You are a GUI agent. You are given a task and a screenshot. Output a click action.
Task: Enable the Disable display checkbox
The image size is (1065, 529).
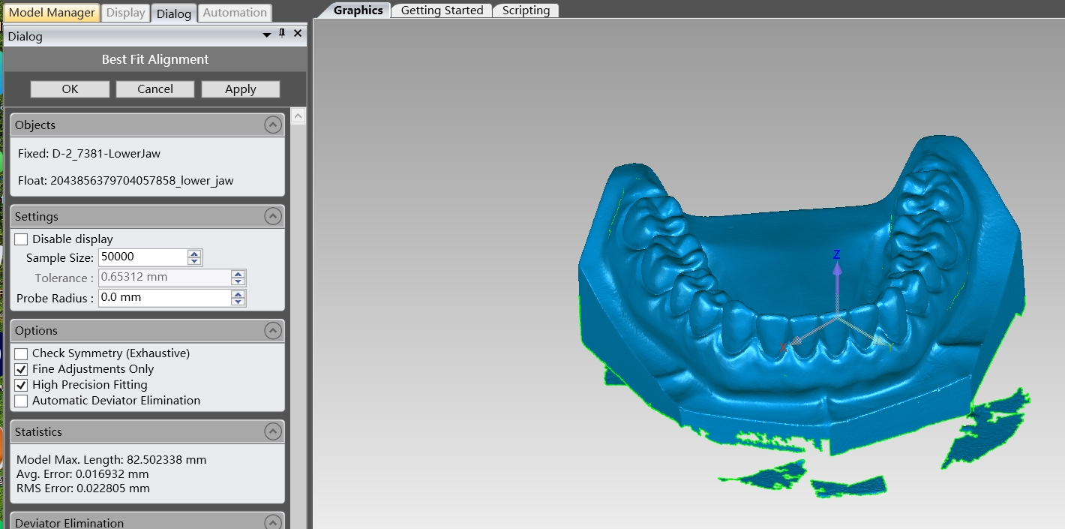pyautogui.click(x=22, y=239)
